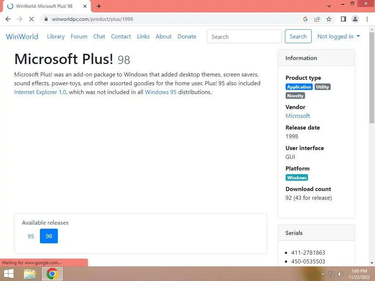Open the Library menu item
Viewport: 375px width, 281px height.
point(56,37)
